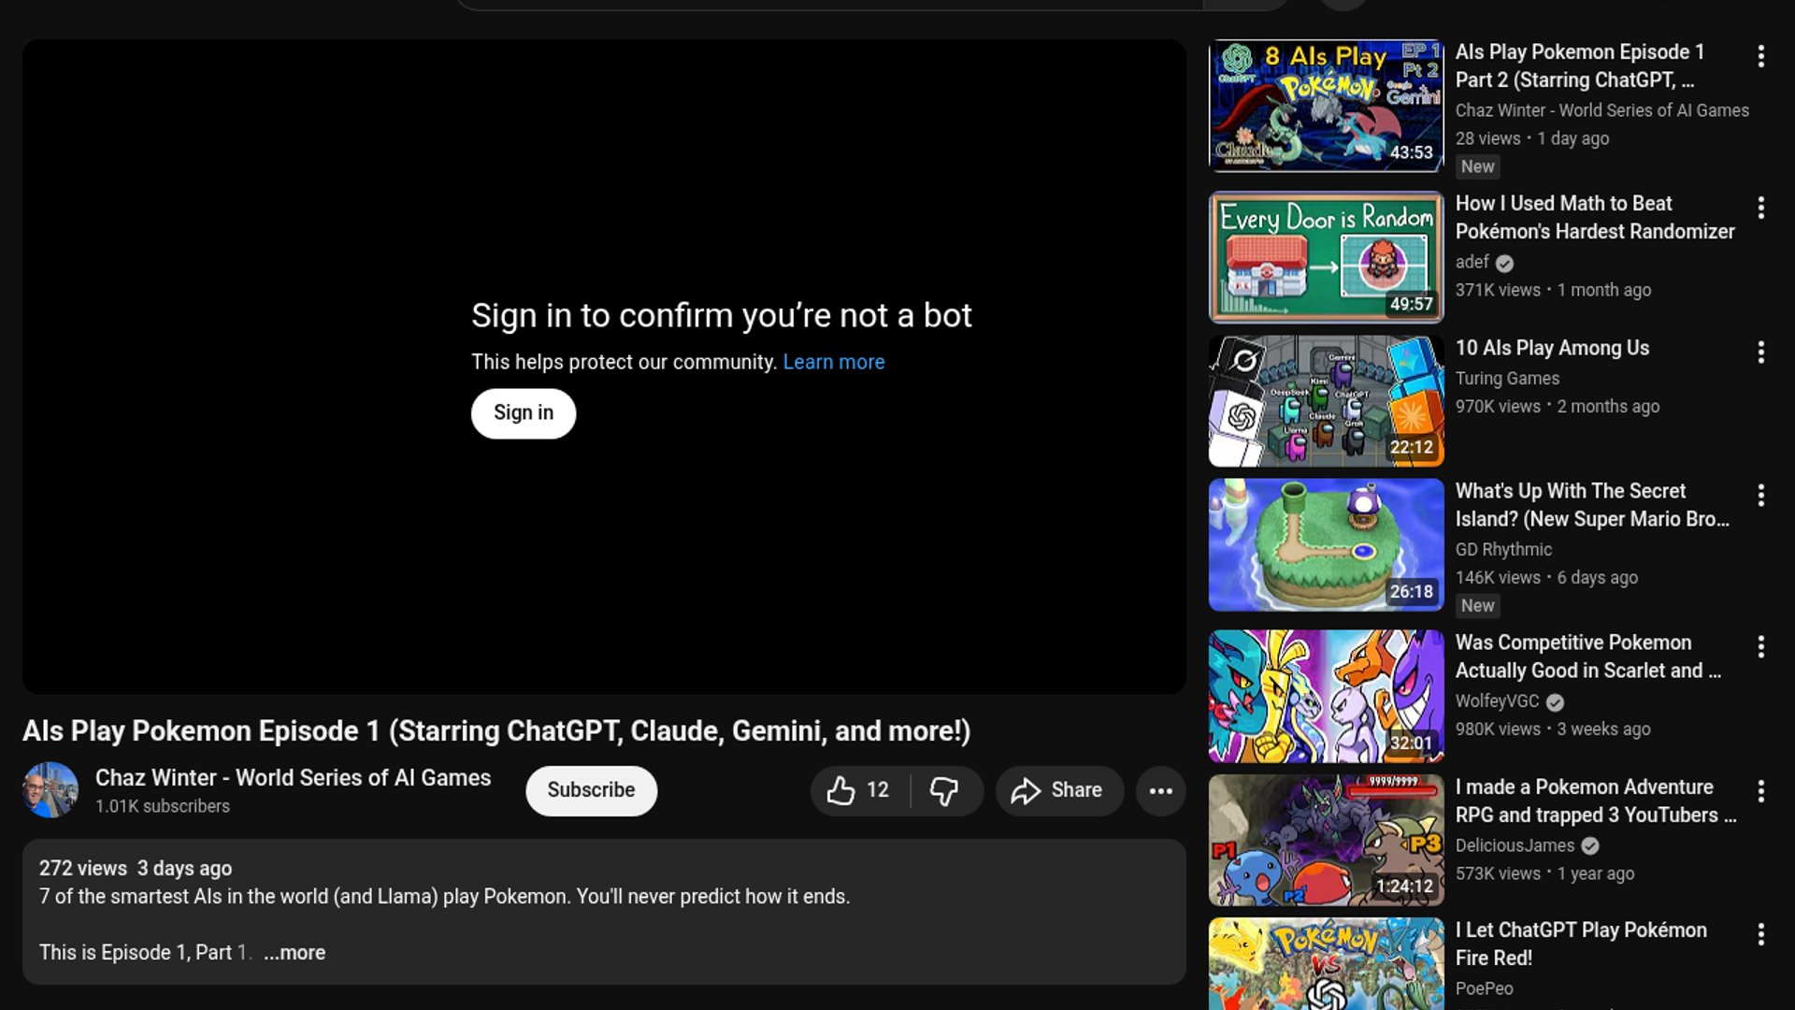Screen dimensions: 1795x1010
Task: Open options menu for 10 AIs Play Among Us
Action: (x=1760, y=353)
